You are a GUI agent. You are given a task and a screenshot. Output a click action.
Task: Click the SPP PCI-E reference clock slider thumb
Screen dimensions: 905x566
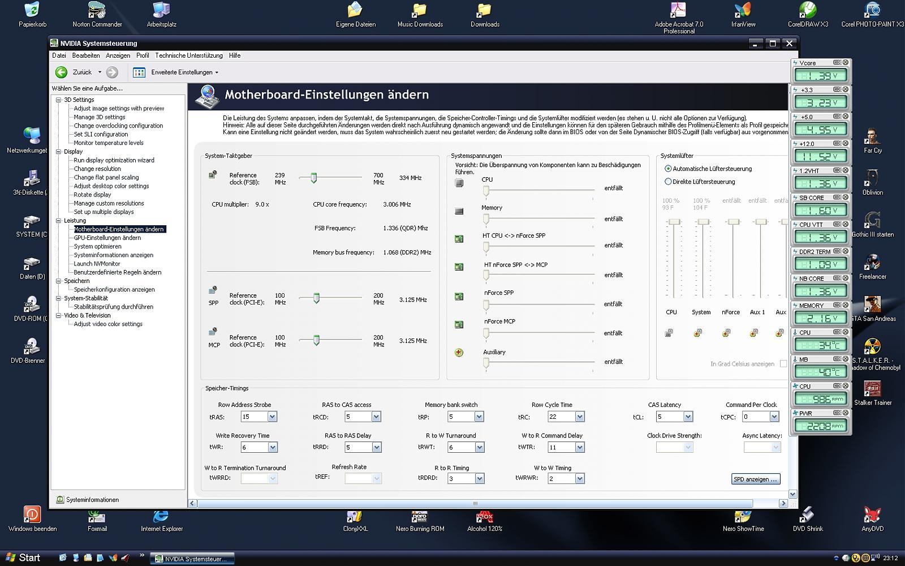coord(316,298)
